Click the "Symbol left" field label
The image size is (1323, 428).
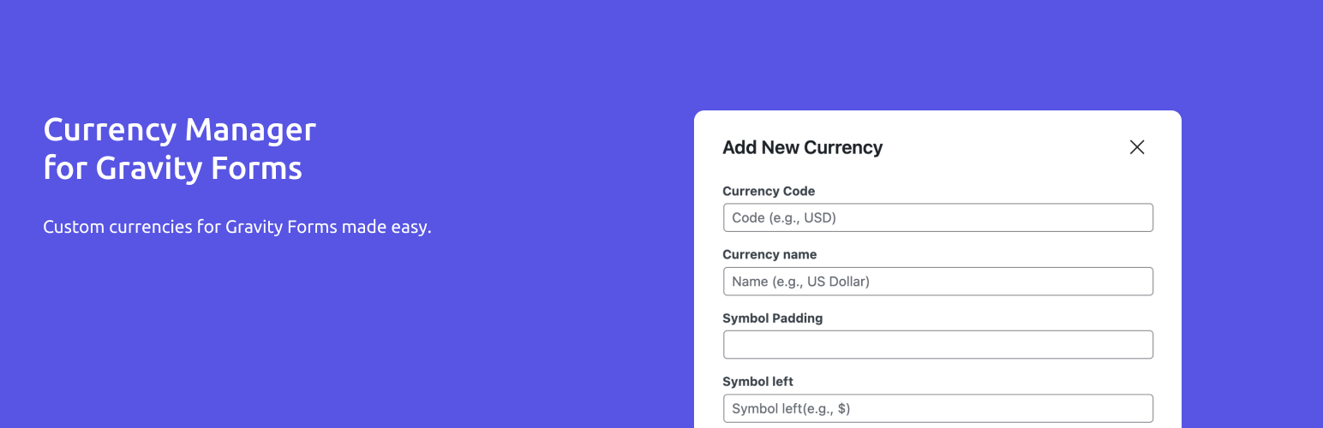757,381
